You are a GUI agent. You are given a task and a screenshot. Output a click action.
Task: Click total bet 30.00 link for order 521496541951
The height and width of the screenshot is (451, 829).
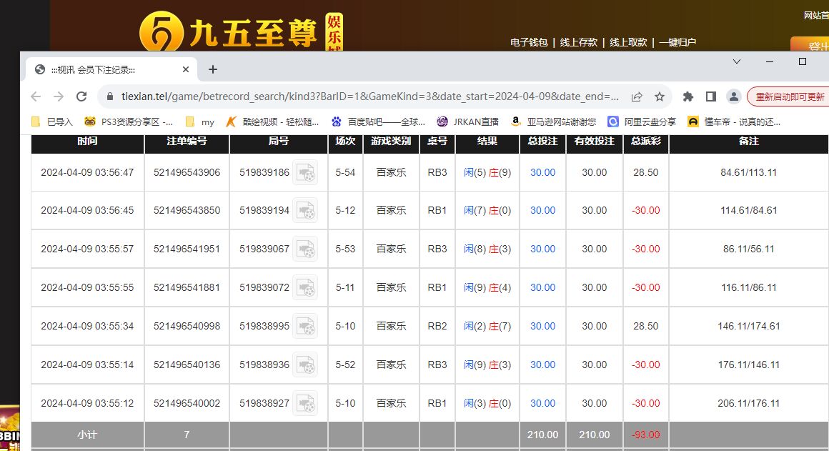pos(542,249)
